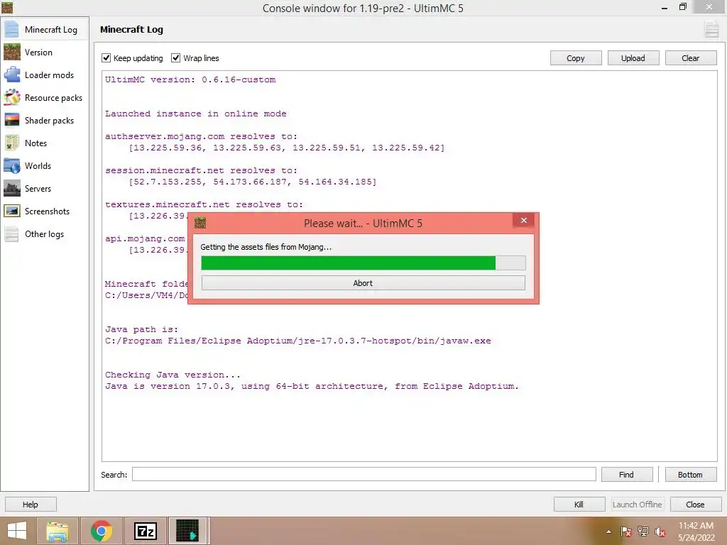Viewport: 727px width, 545px height.
Task: Uncheck the Wrap lines checkbox
Action: click(176, 58)
